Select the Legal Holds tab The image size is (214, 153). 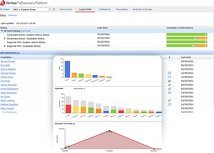[85, 9]
